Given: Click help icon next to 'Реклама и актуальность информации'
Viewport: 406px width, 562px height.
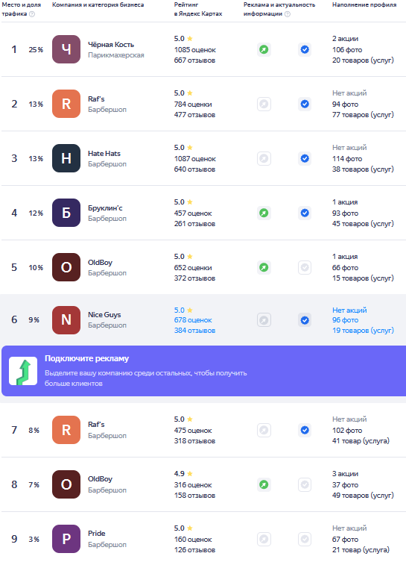Looking at the screenshot, I should click(288, 14).
